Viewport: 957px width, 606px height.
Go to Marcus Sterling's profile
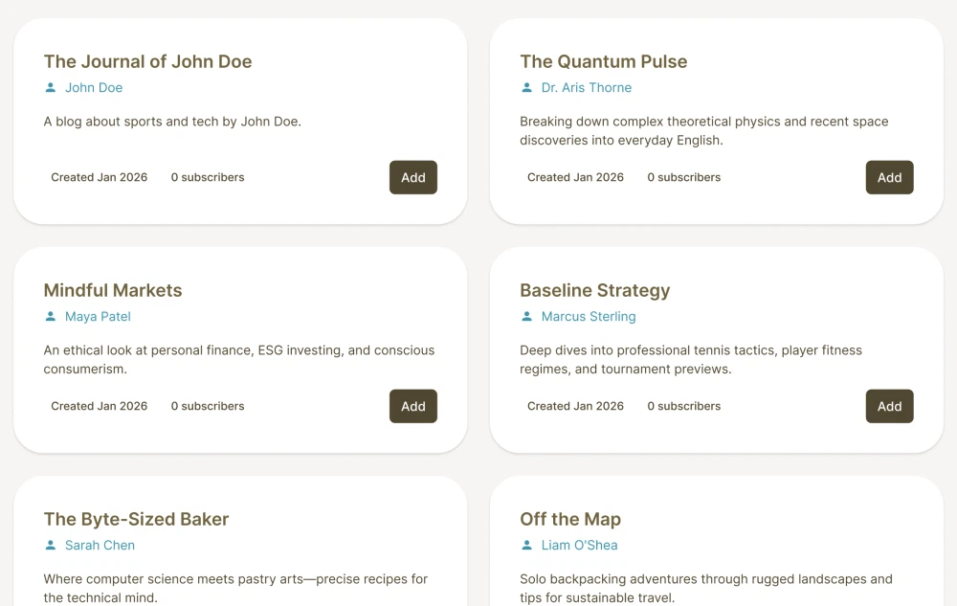click(589, 317)
